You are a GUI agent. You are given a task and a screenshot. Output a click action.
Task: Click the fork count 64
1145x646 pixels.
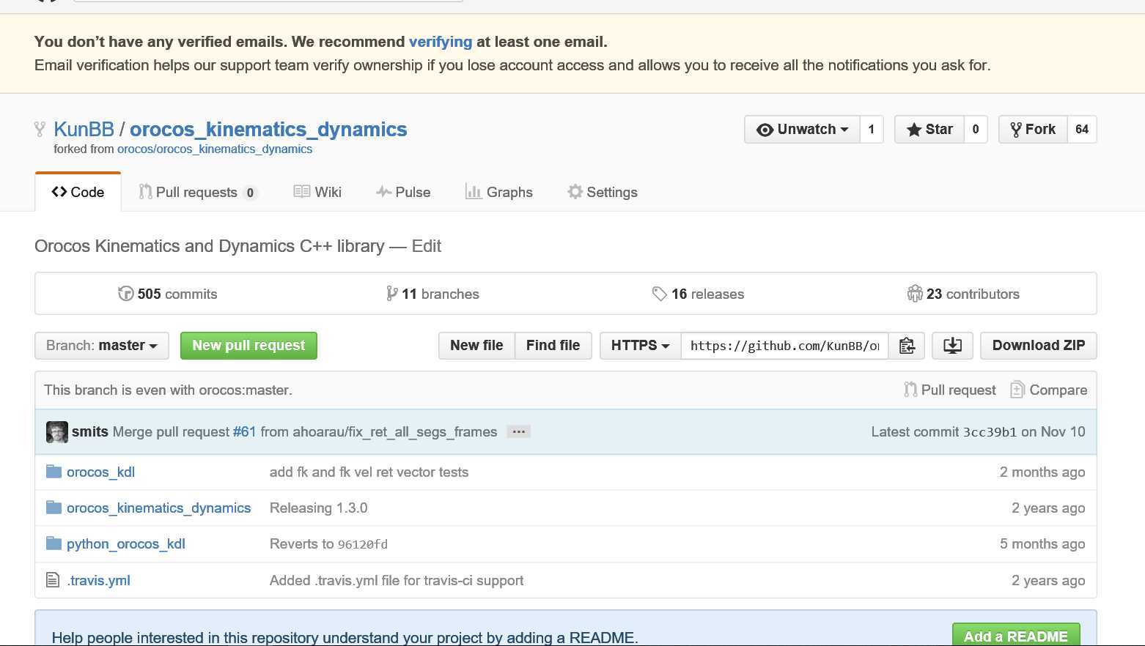click(1082, 130)
